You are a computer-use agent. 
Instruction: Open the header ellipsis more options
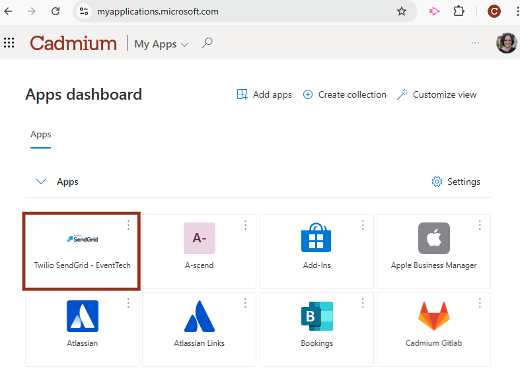pos(475,43)
